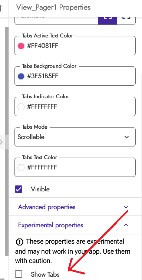This screenshot has width=142, height=280.
Task: Click the experimental properties caution message text
Action: point(73,251)
